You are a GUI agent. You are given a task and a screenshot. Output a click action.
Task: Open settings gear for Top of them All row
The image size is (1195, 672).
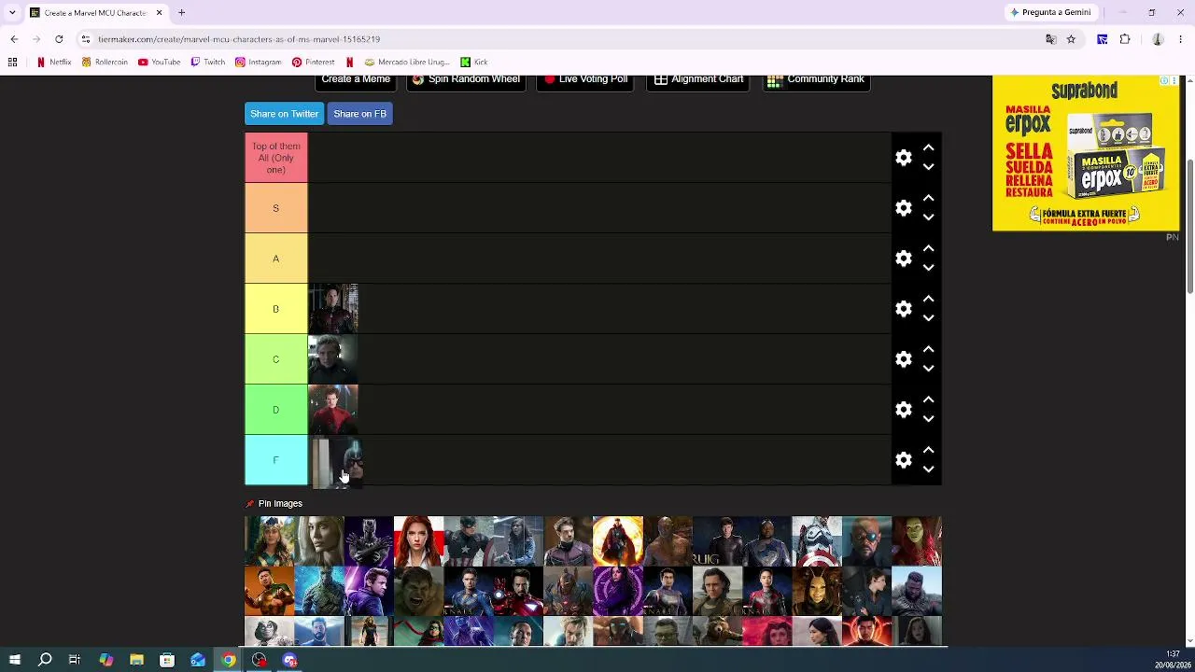coord(903,158)
